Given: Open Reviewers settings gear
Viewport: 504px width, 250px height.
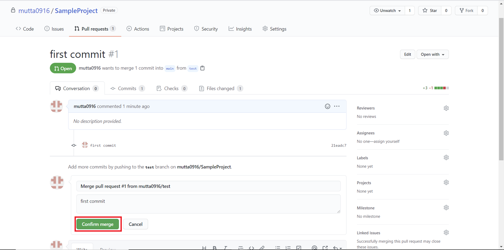Looking at the screenshot, I should (446, 108).
